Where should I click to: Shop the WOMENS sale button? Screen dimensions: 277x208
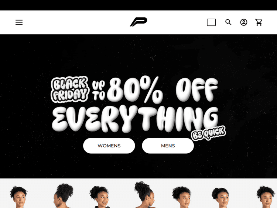pyautogui.click(x=109, y=146)
